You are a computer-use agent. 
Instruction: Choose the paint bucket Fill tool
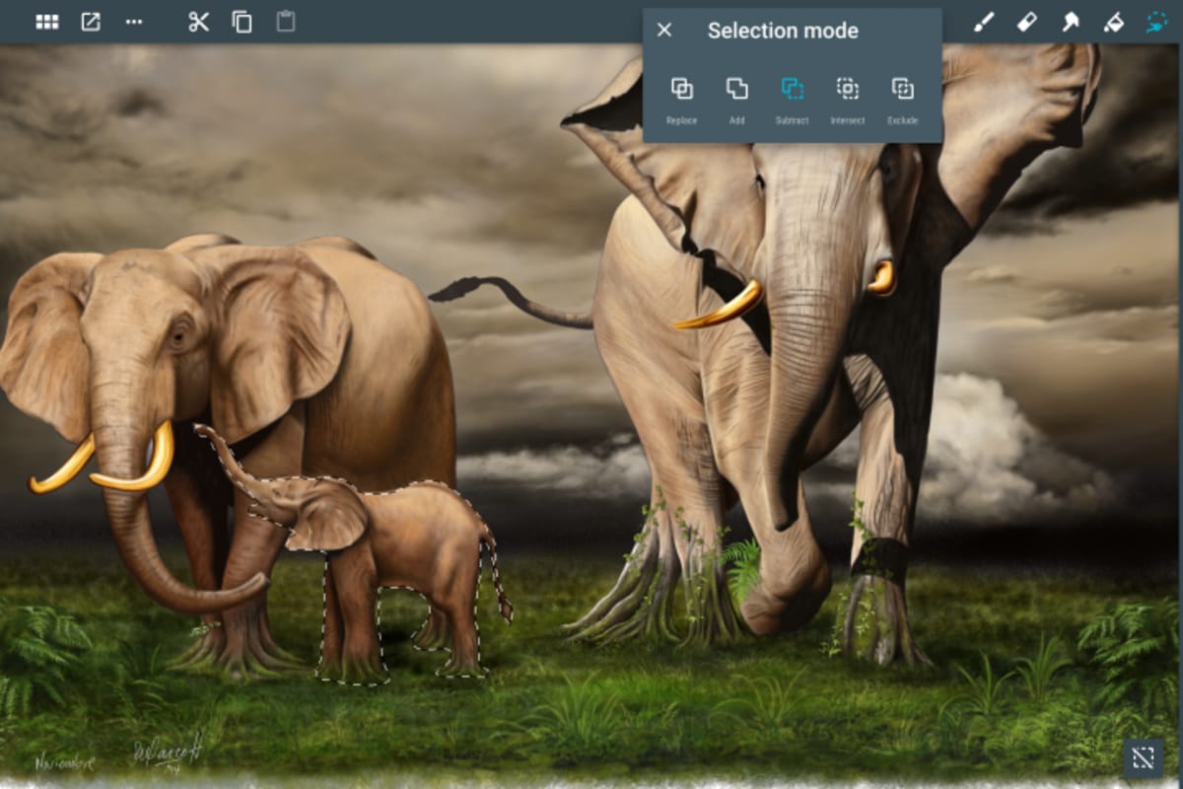coord(1113,22)
